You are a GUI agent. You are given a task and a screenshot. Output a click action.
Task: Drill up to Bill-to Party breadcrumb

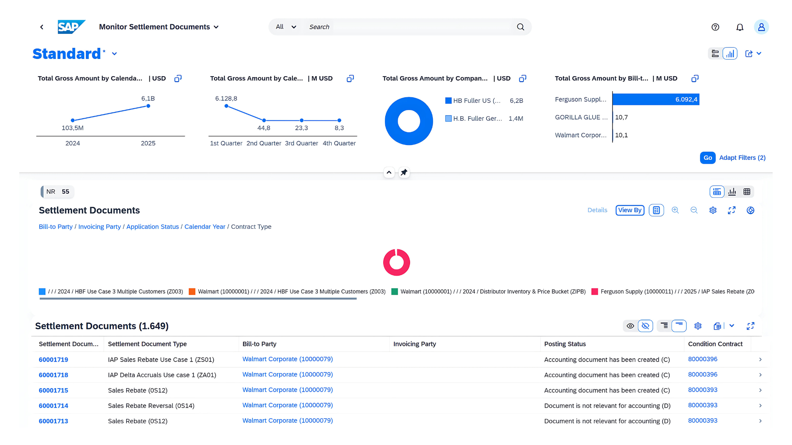point(56,227)
